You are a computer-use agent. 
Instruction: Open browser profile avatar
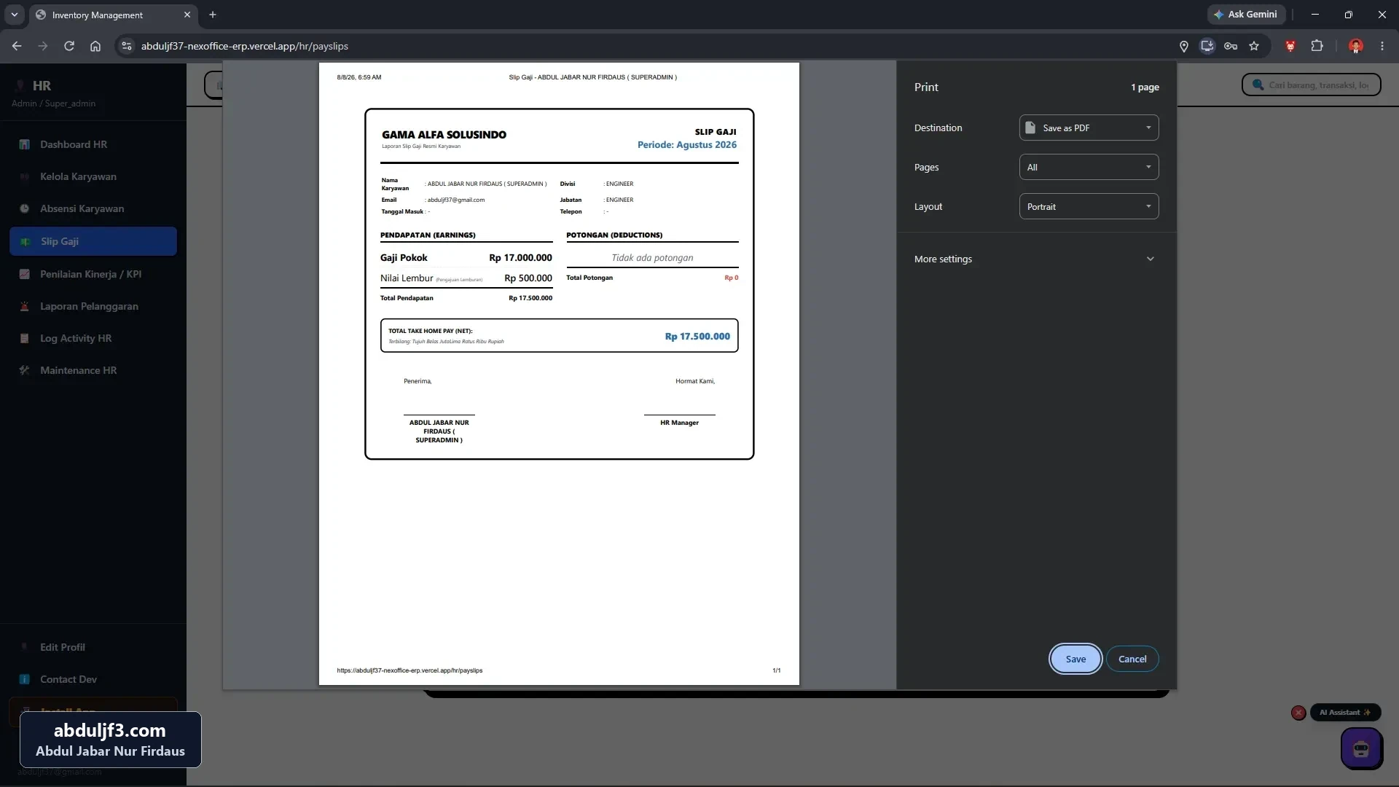click(x=1356, y=46)
